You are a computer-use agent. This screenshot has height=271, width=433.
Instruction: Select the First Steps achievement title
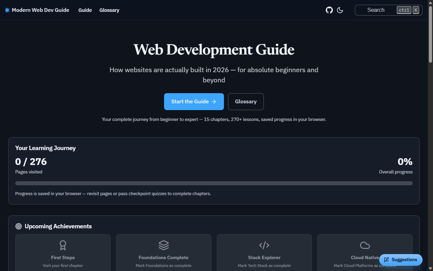pyautogui.click(x=63, y=257)
